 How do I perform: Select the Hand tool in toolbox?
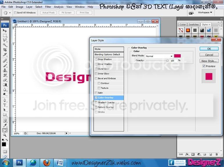click(5, 130)
